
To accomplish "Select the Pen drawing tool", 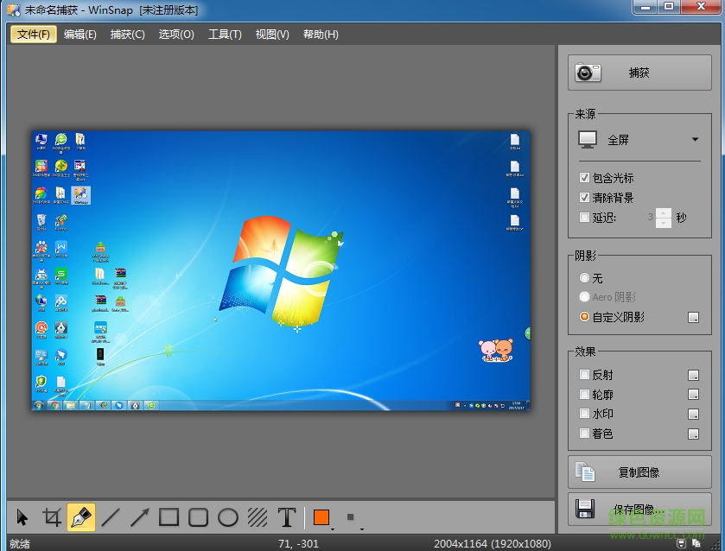I will (81, 517).
